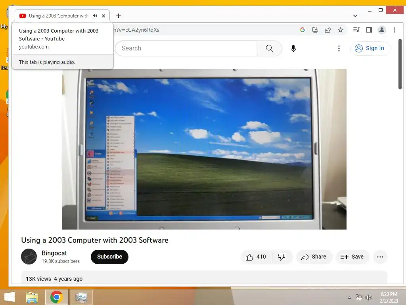Click the network icon in system tray
Screen dimensions: 406x305
359,297
